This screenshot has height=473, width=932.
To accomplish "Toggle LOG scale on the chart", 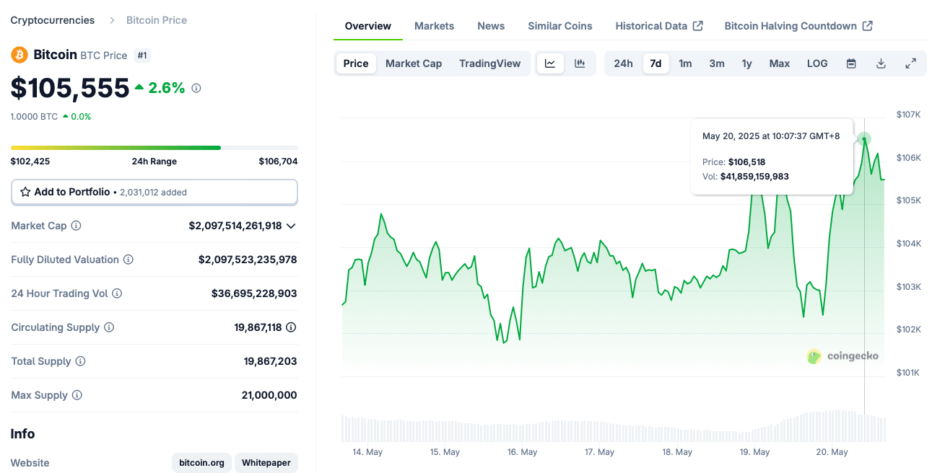I will click(x=817, y=63).
